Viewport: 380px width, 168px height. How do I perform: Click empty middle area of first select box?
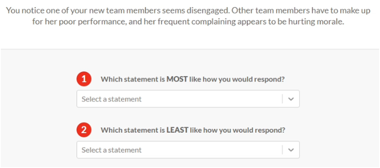click(211, 99)
